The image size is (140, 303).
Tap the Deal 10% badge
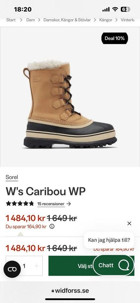pyautogui.click(x=115, y=38)
